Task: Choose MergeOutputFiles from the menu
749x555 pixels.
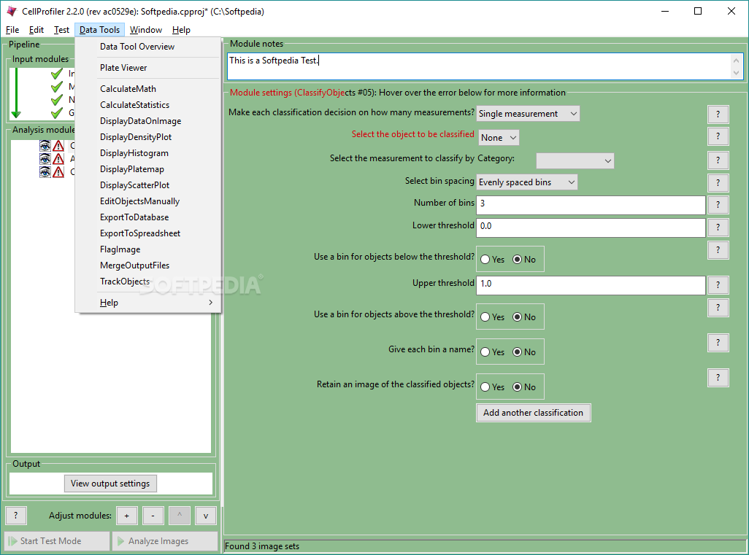Action: coord(148,265)
